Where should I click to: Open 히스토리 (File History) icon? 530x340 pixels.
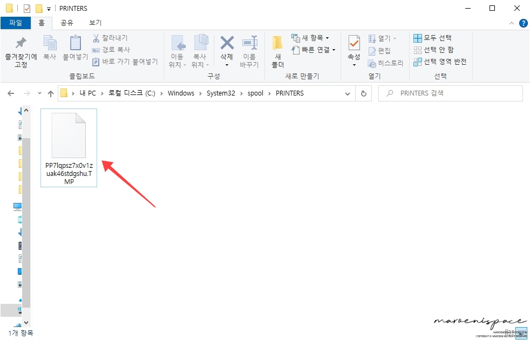385,63
